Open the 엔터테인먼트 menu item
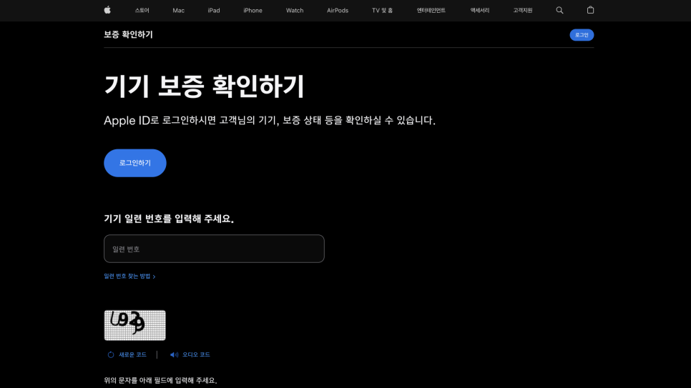The width and height of the screenshot is (691, 388). coord(431,10)
